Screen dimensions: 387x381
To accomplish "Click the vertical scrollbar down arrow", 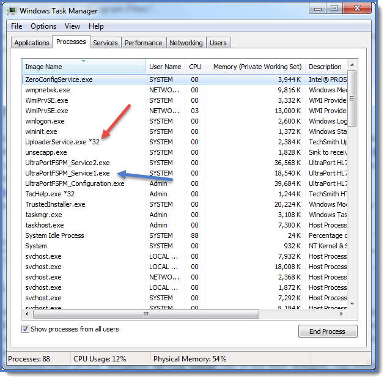I will pos(352,304).
